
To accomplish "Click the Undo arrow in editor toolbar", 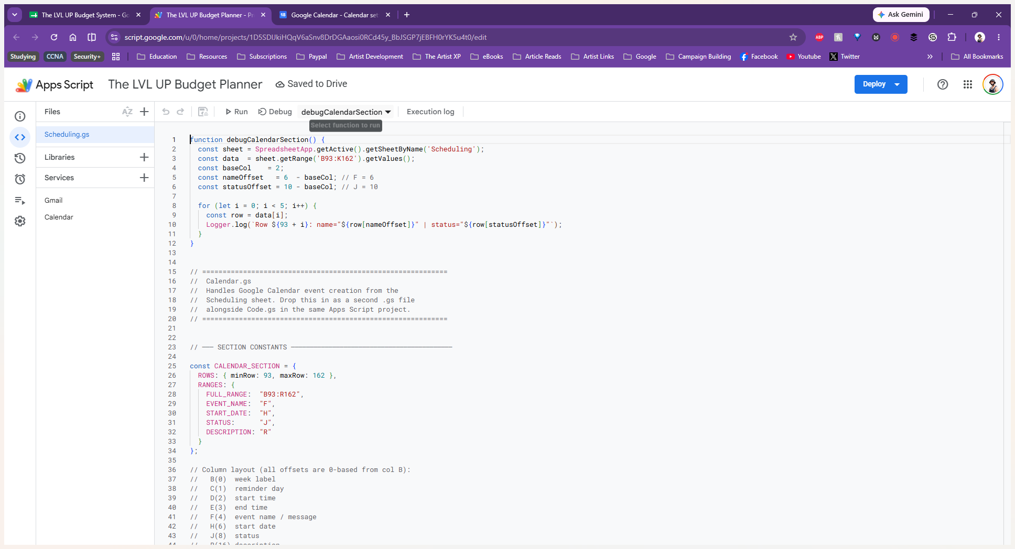I will coord(166,112).
